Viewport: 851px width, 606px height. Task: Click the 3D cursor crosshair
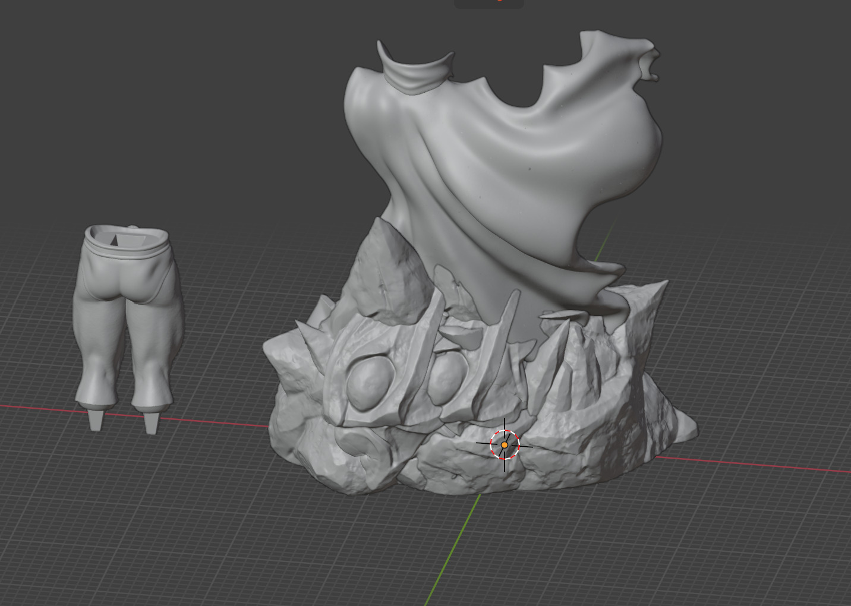pos(505,444)
